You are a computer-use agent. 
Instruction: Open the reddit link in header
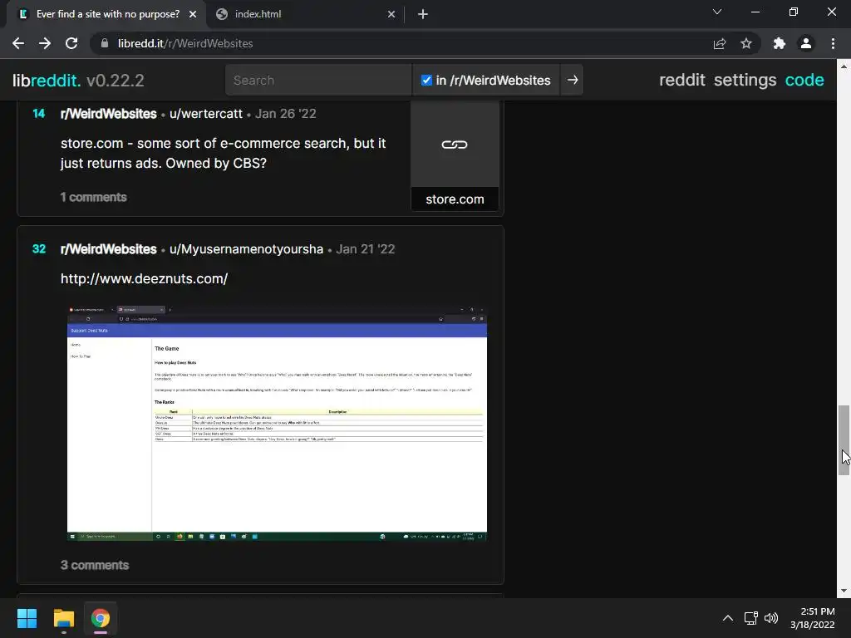pos(682,81)
